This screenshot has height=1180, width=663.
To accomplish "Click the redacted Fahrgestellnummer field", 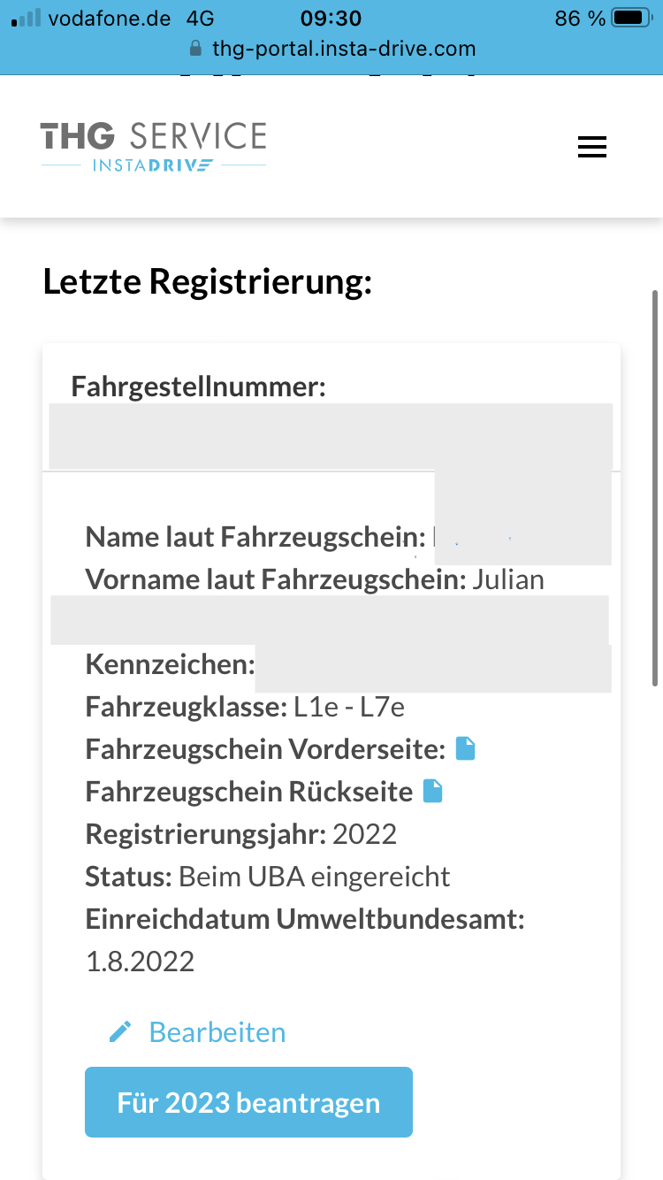I will click(331, 435).
